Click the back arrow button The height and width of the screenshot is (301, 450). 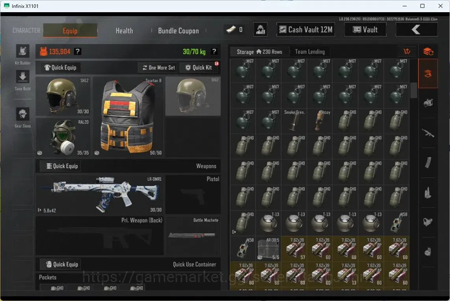coord(417,30)
